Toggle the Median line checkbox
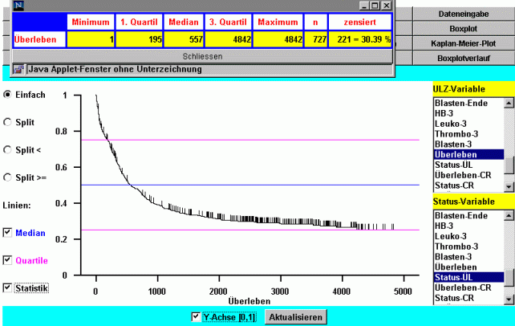The height and width of the screenshot is (326, 515). pos(8,233)
